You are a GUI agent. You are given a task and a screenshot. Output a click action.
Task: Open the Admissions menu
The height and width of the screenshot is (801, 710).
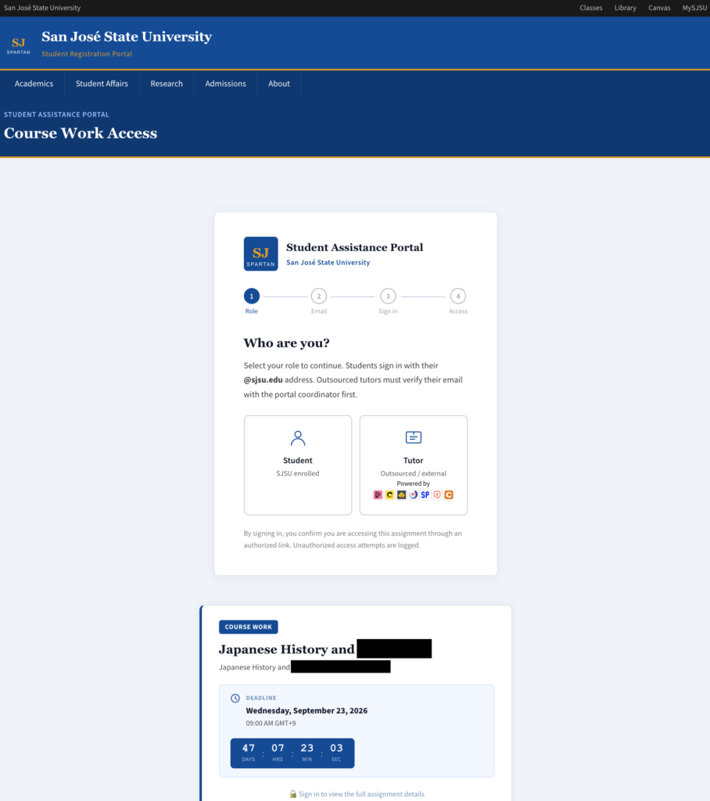click(x=225, y=83)
